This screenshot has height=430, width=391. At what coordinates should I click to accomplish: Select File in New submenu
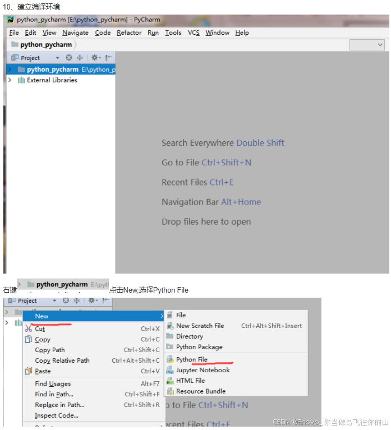[236, 315]
